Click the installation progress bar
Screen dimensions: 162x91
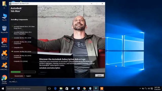23,72
